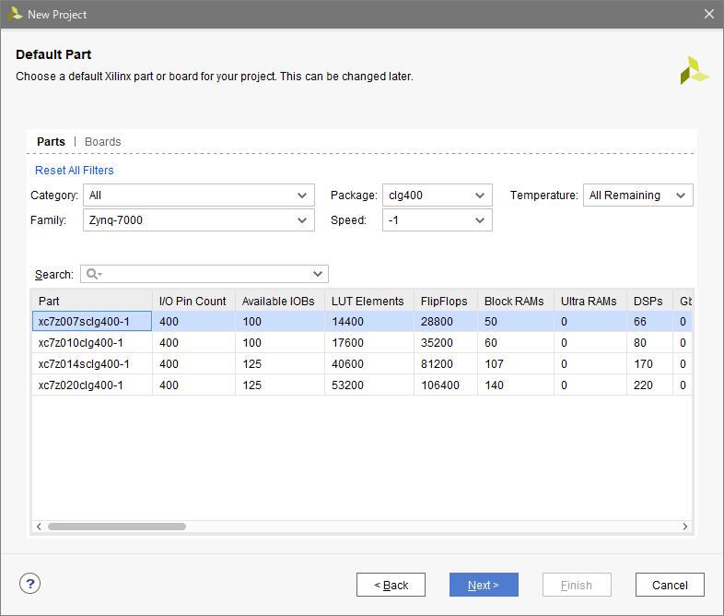Close the New Project dialog
The height and width of the screenshot is (616, 724).
pyautogui.click(x=708, y=15)
